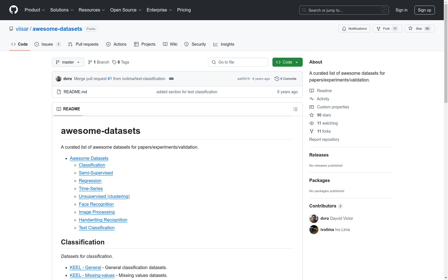Screen dimensions: 448x280
Task: Select the Code tab
Action: pos(20,44)
